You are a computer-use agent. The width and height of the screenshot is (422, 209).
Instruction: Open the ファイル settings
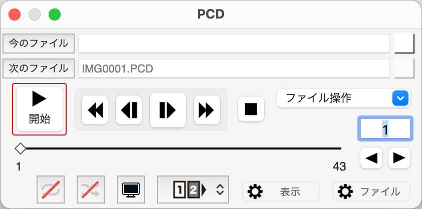tap(371, 191)
